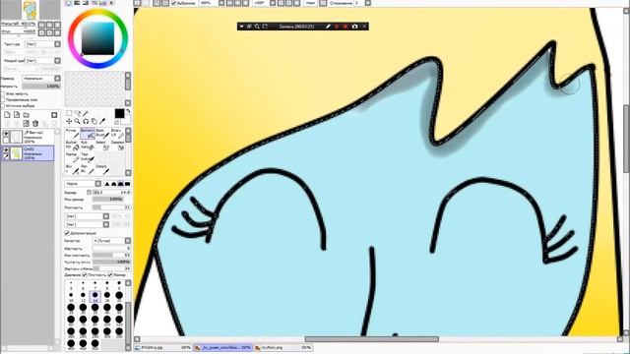The width and height of the screenshot is (630, 354).
Task: Choose the Blur brush tool
Action: point(72,169)
